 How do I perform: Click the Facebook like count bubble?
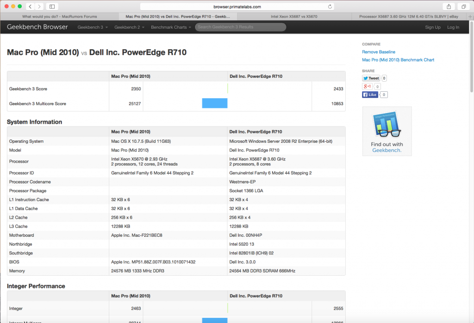tap(384, 95)
